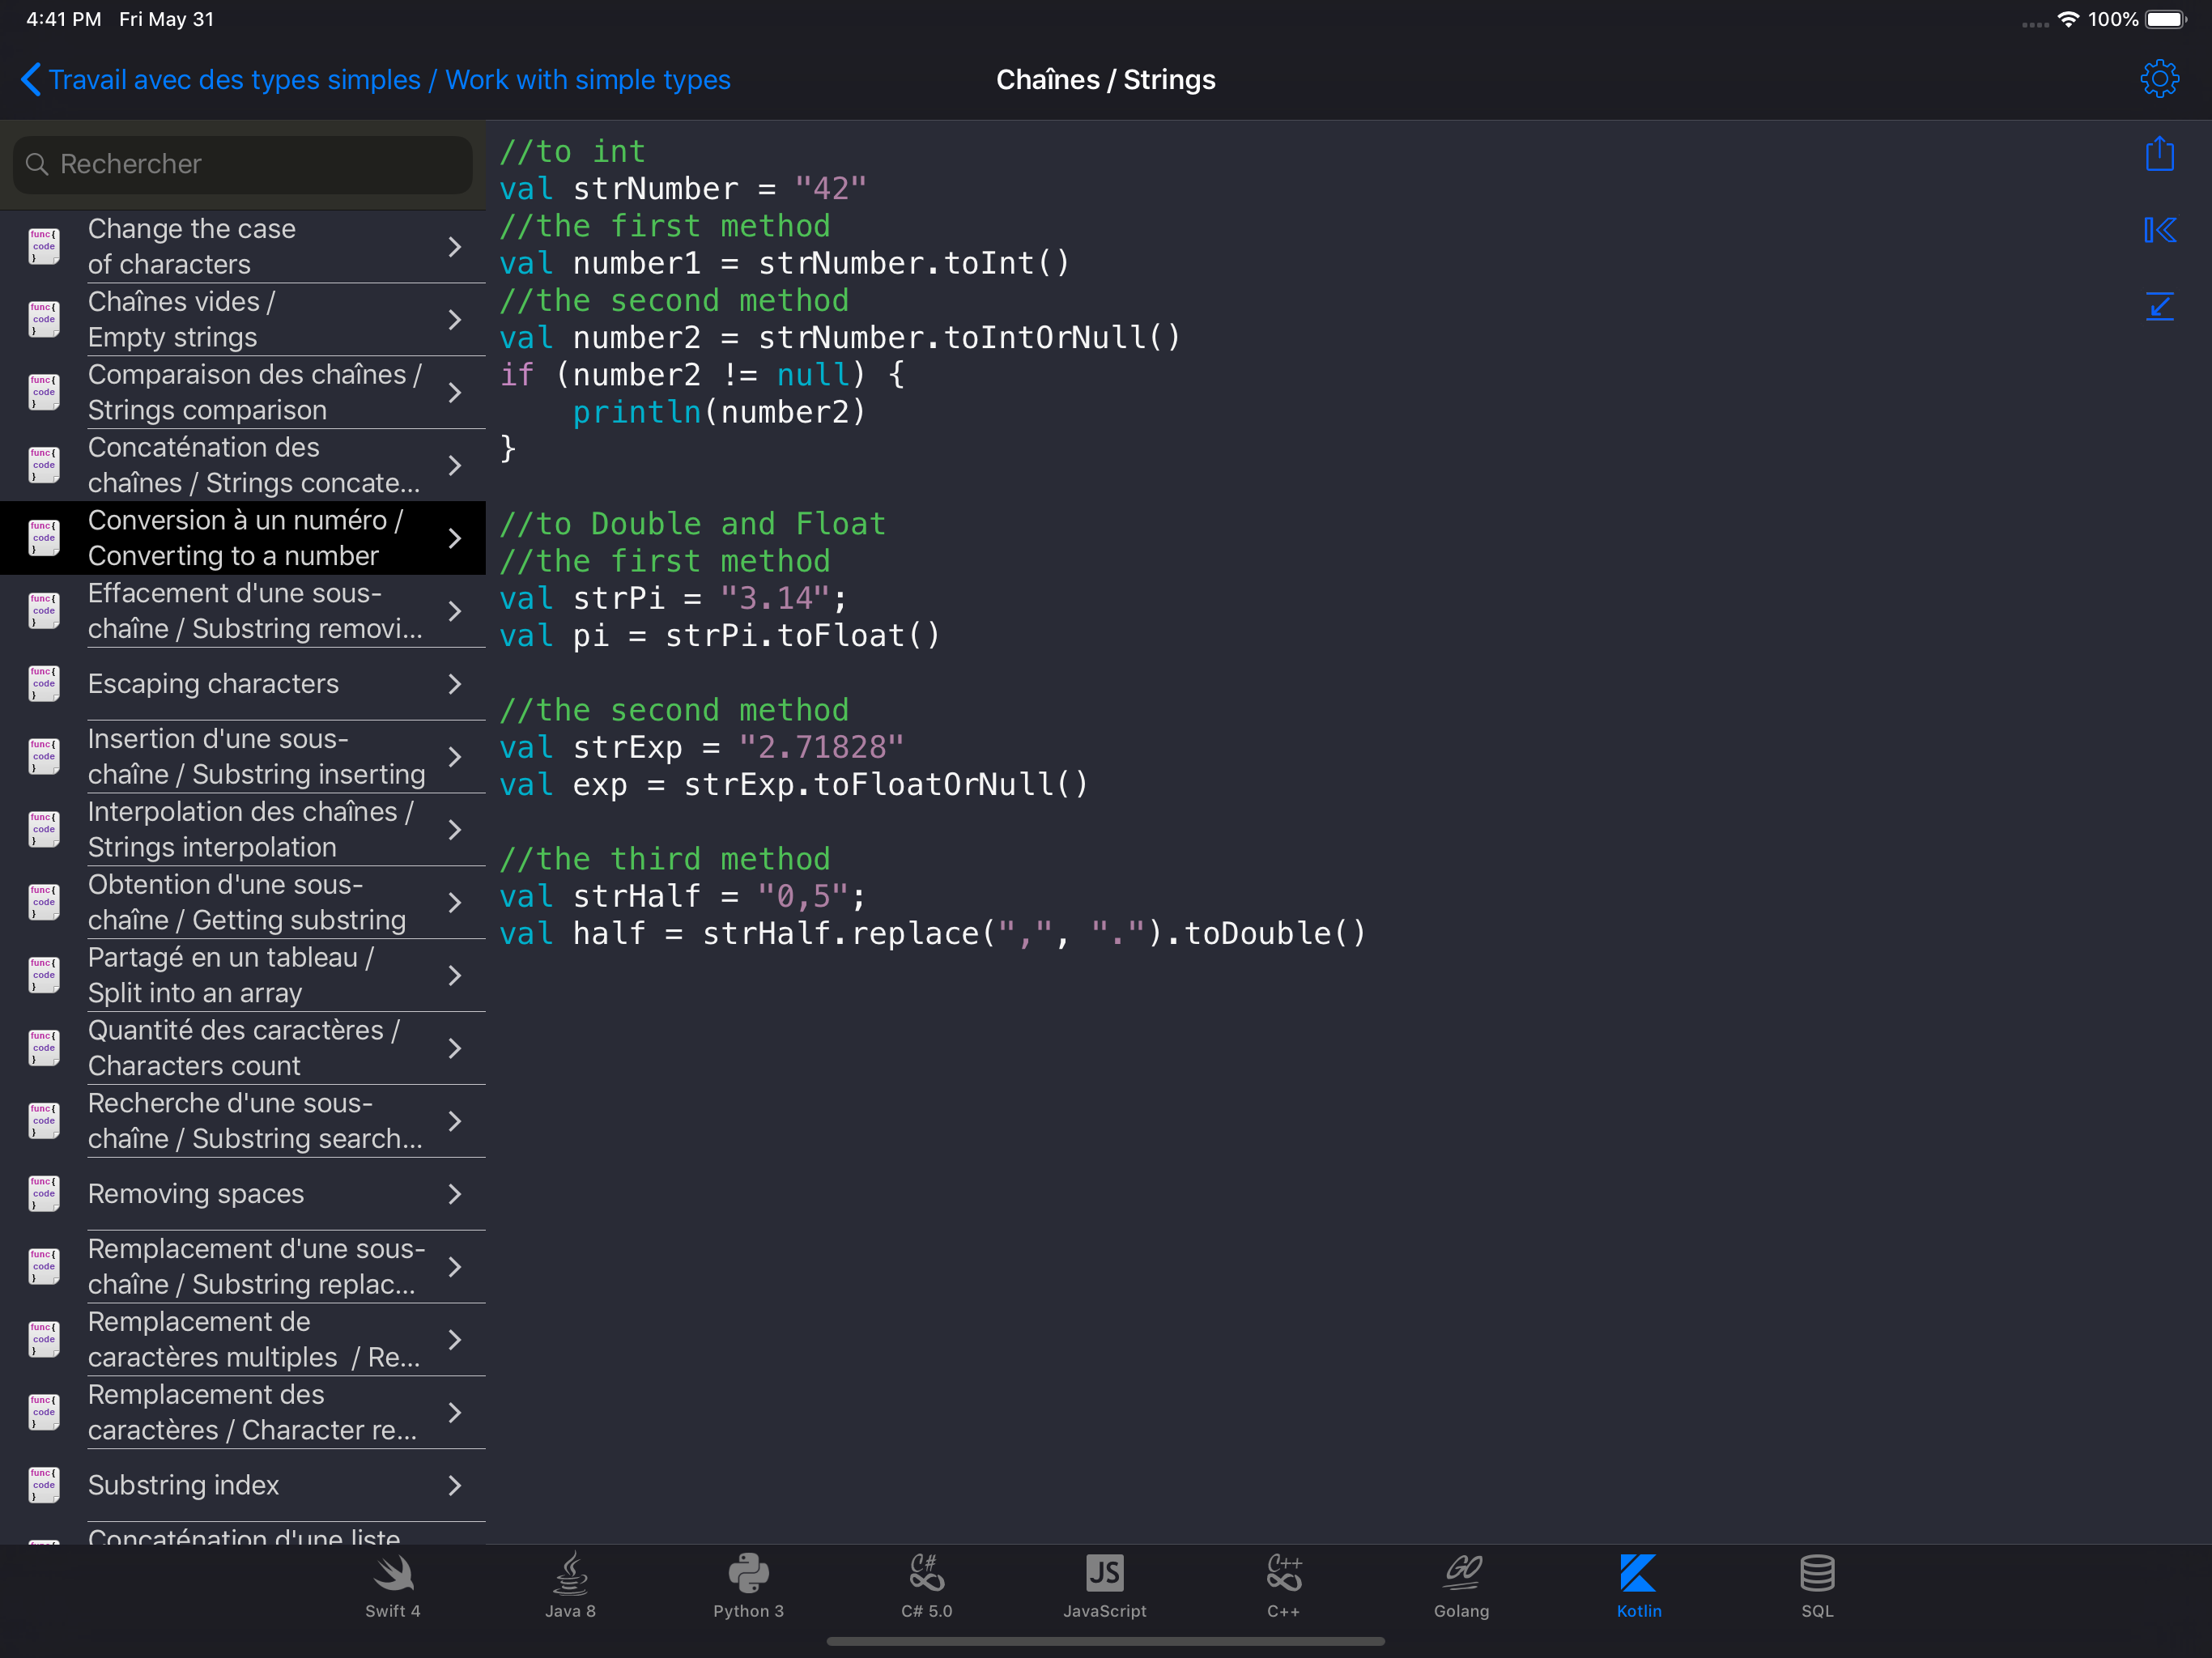Expand the Removing spaces chevron
The height and width of the screenshot is (1658, 2212).
pos(455,1194)
